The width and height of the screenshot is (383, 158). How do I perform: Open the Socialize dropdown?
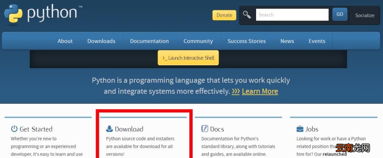point(365,15)
